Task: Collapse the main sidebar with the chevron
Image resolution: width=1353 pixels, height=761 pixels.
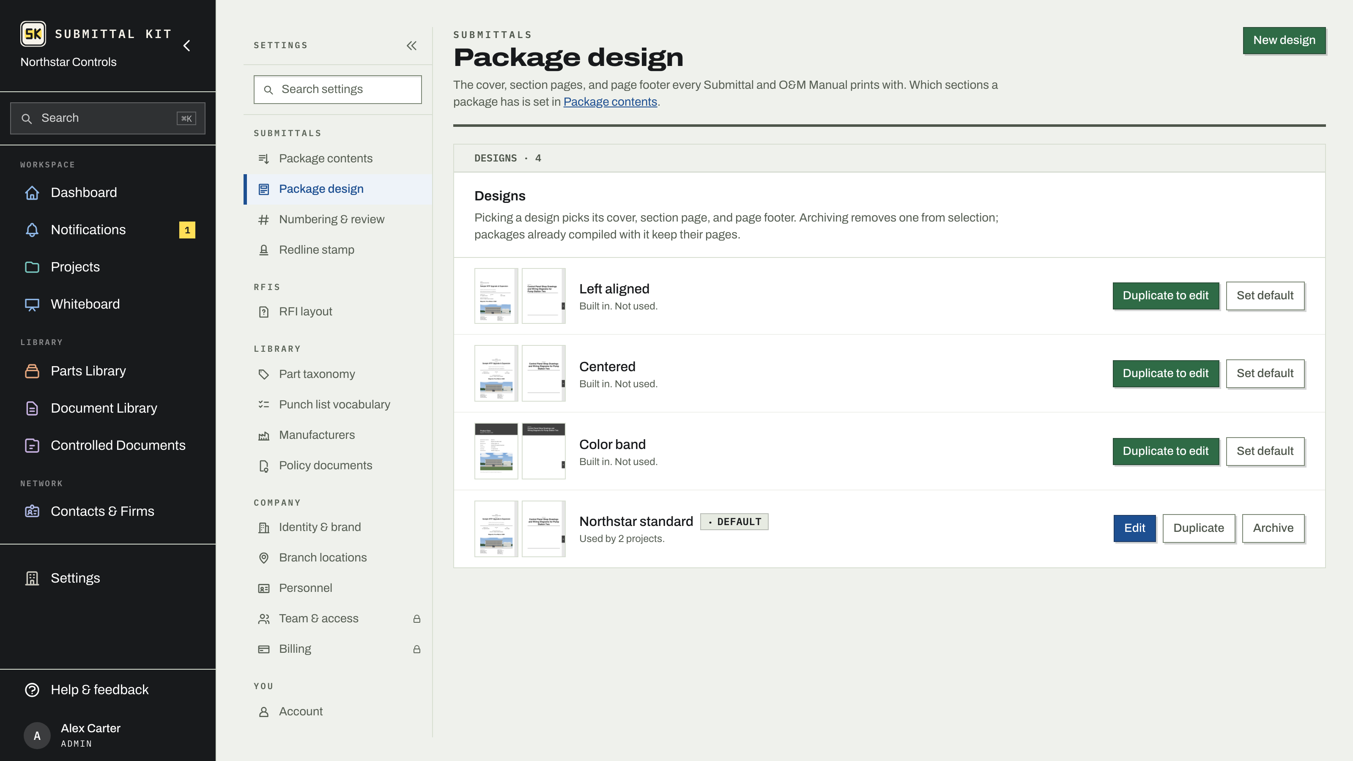Action: point(186,46)
